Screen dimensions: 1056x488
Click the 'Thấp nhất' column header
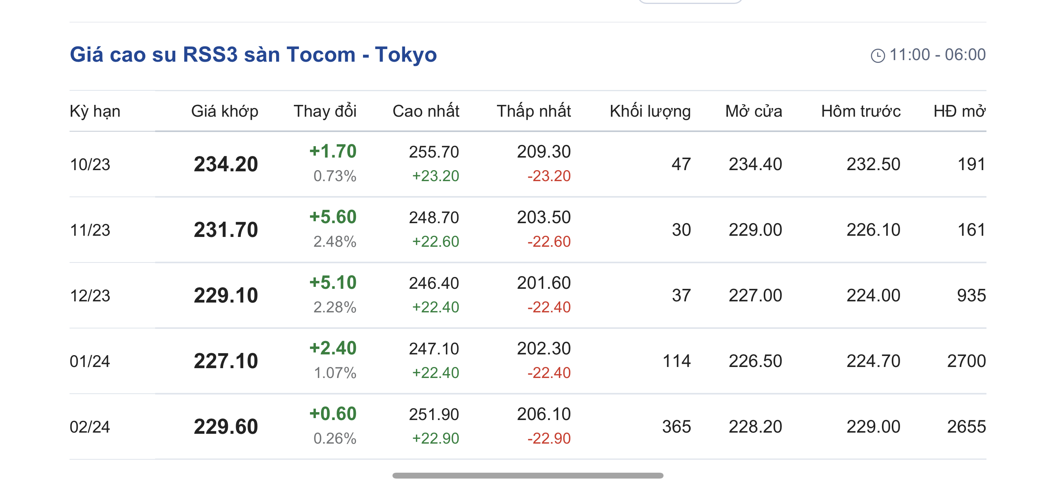[x=533, y=111]
